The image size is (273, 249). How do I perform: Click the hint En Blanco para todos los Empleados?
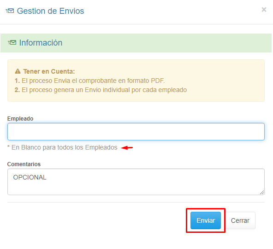pyautogui.click(x=62, y=147)
